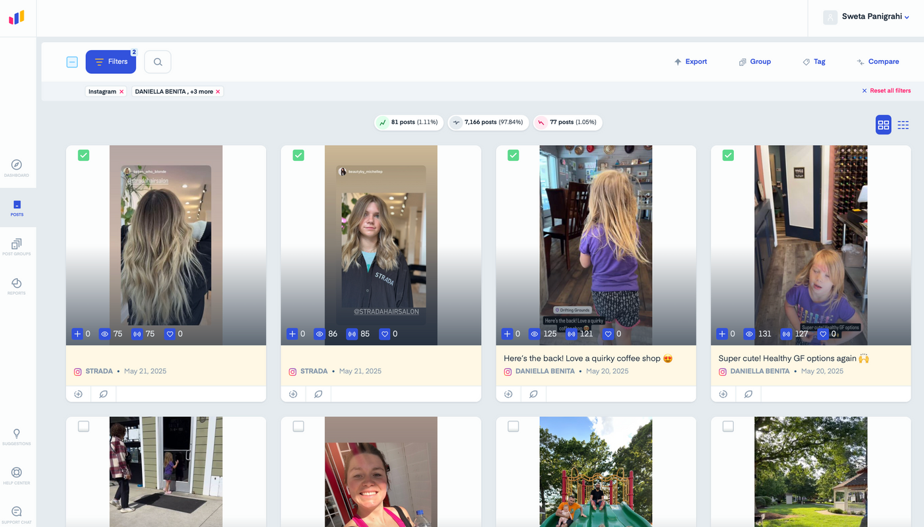Click DANIELLA BENITA name on coffee shop post

(544, 371)
